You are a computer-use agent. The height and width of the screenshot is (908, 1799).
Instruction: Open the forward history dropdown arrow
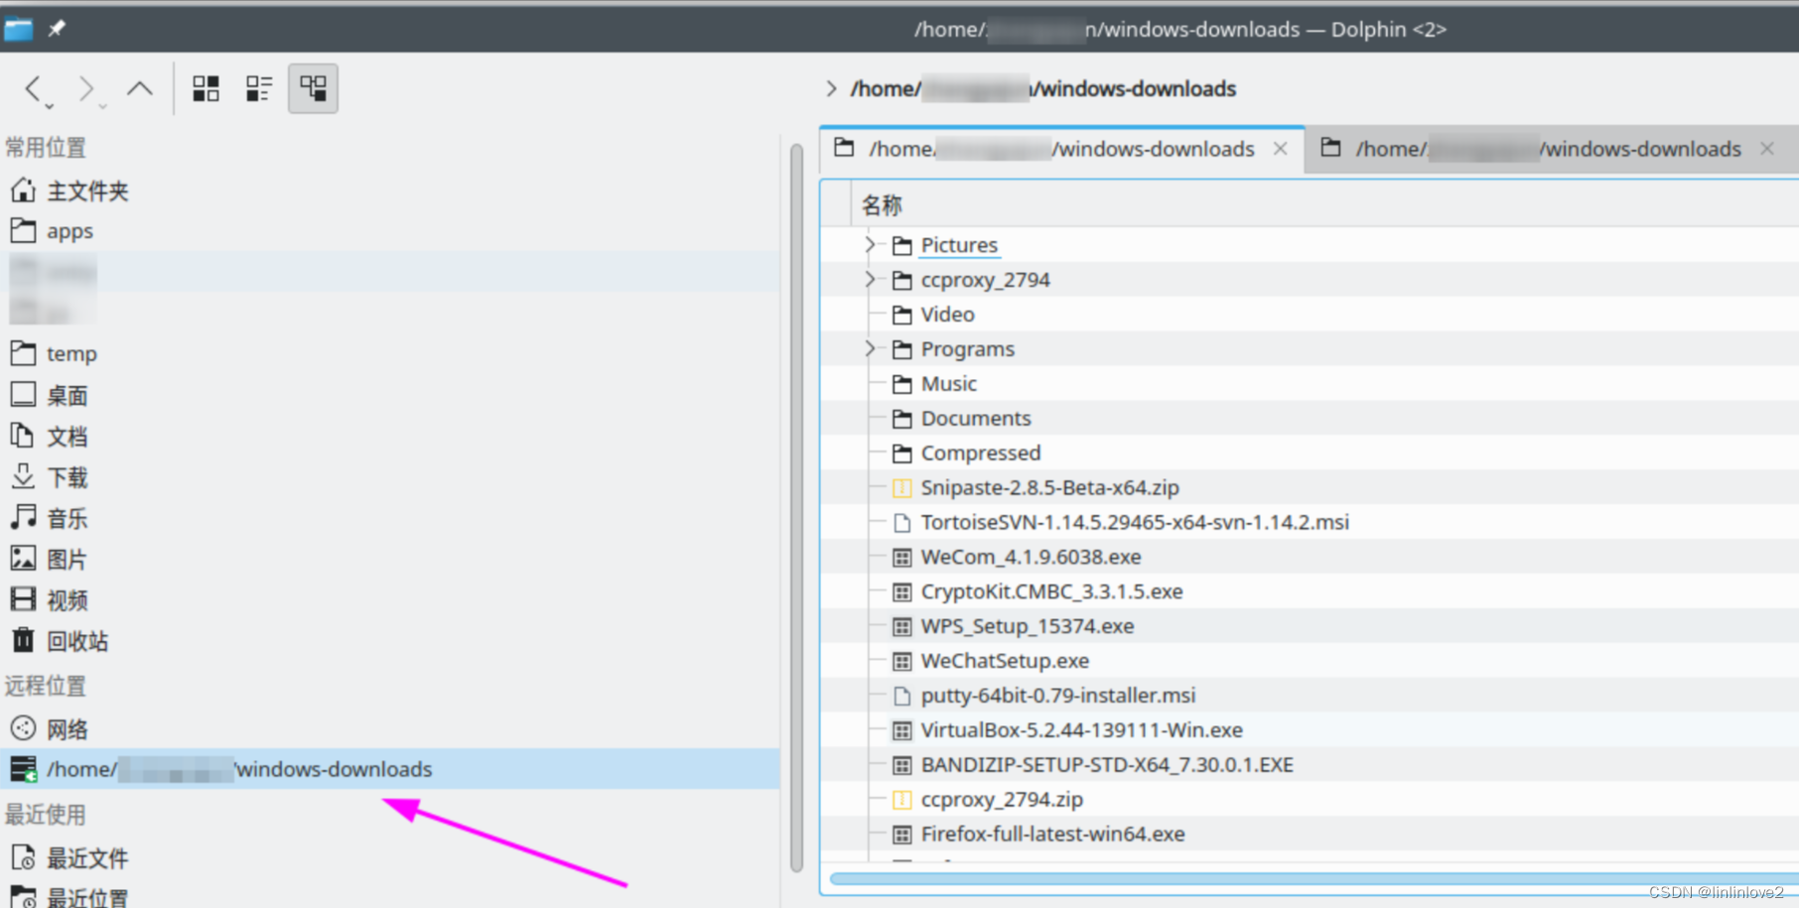102,105
